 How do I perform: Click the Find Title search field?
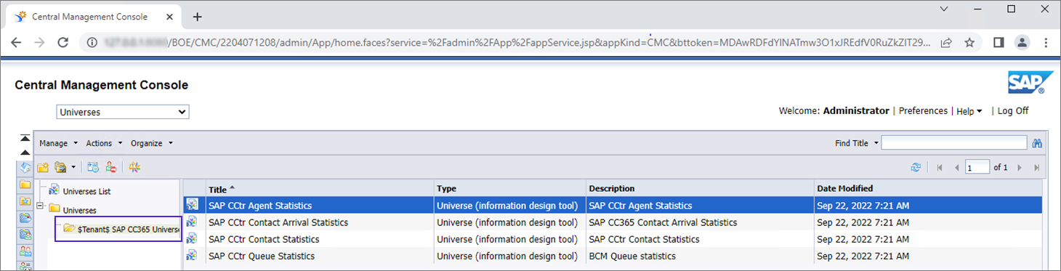pos(954,143)
